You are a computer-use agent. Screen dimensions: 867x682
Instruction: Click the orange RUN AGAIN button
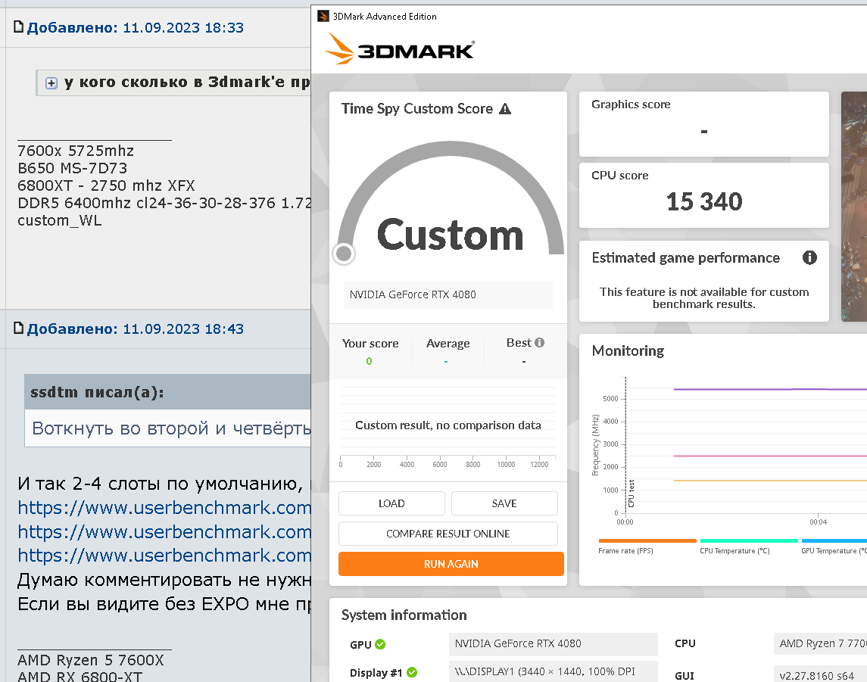[x=451, y=564]
